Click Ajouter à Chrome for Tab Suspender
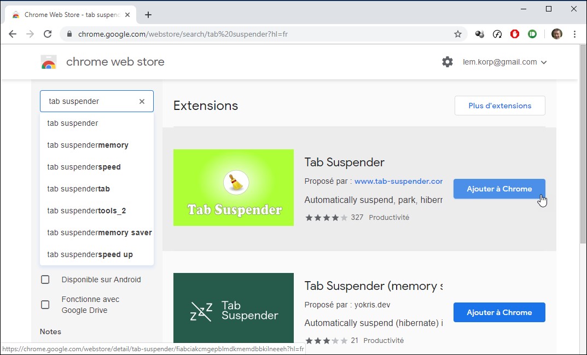Image resolution: width=587 pixels, height=355 pixels. point(499,189)
